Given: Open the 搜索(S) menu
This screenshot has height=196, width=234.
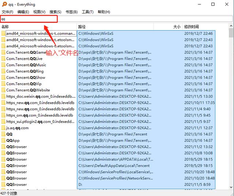Looking at the screenshot, I should click(x=55, y=12).
